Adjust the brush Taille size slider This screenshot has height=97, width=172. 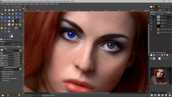coord(9,53)
